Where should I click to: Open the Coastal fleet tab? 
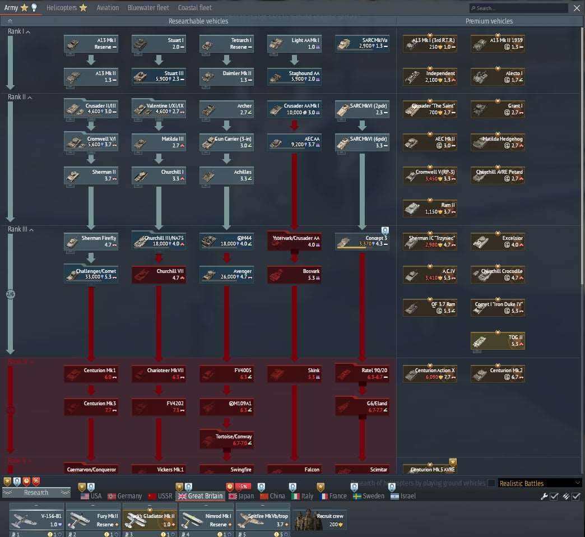pos(195,7)
